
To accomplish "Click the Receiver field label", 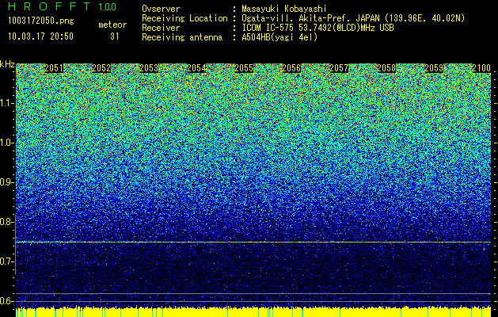I will (161, 28).
